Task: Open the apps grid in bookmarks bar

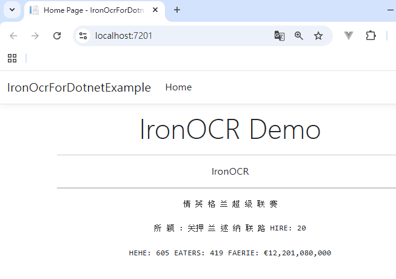Action: click(x=12, y=58)
